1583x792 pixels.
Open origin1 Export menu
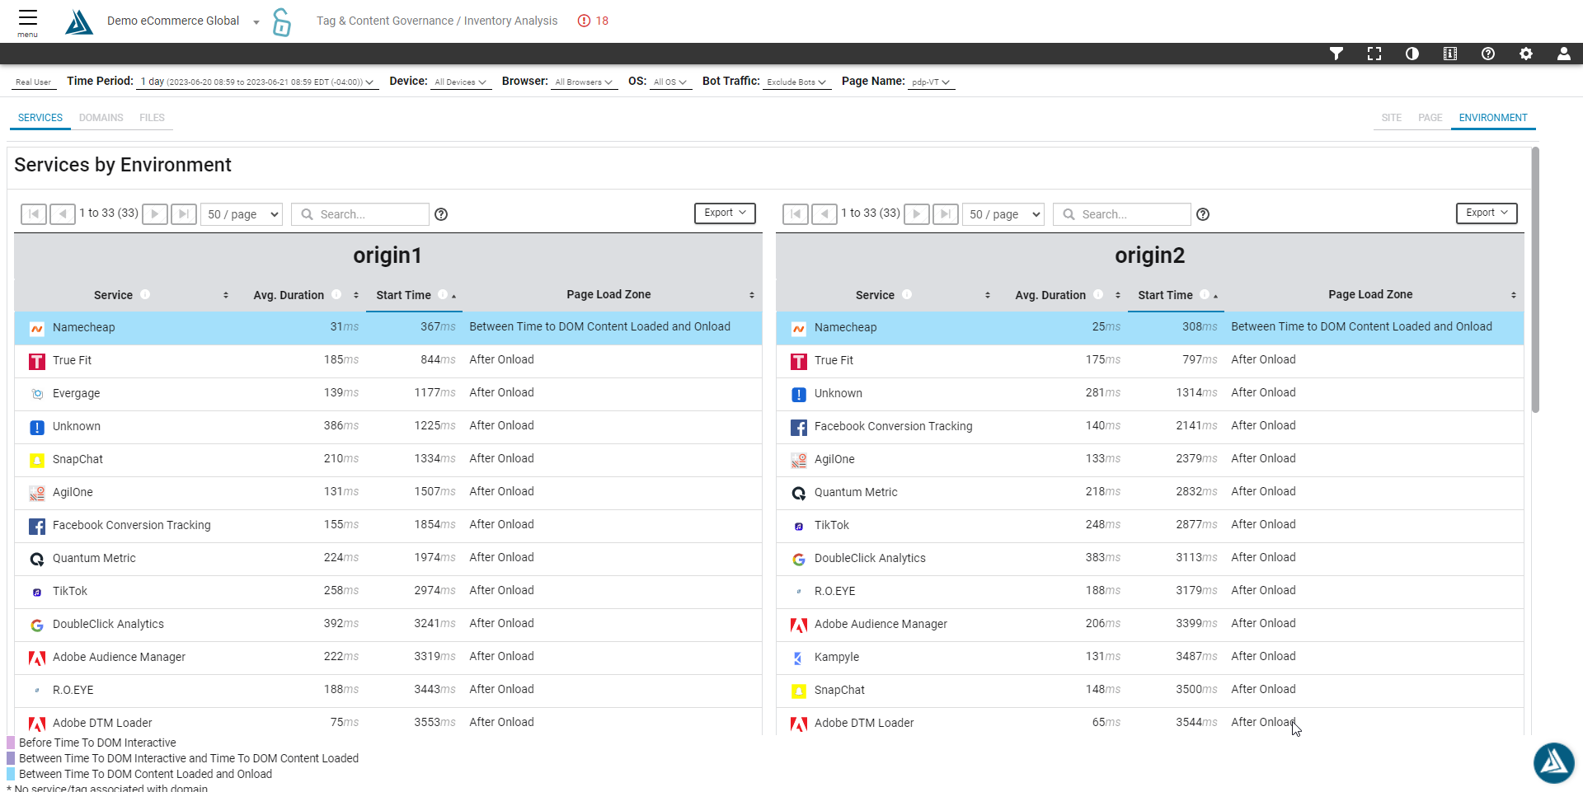pos(725,213)
